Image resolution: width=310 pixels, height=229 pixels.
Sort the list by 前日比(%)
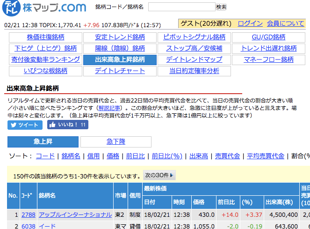coord(167,156)
